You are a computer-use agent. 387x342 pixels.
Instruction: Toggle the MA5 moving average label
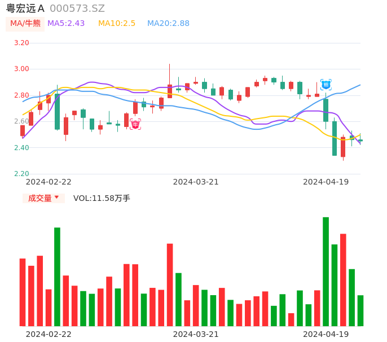coord(66,24)
